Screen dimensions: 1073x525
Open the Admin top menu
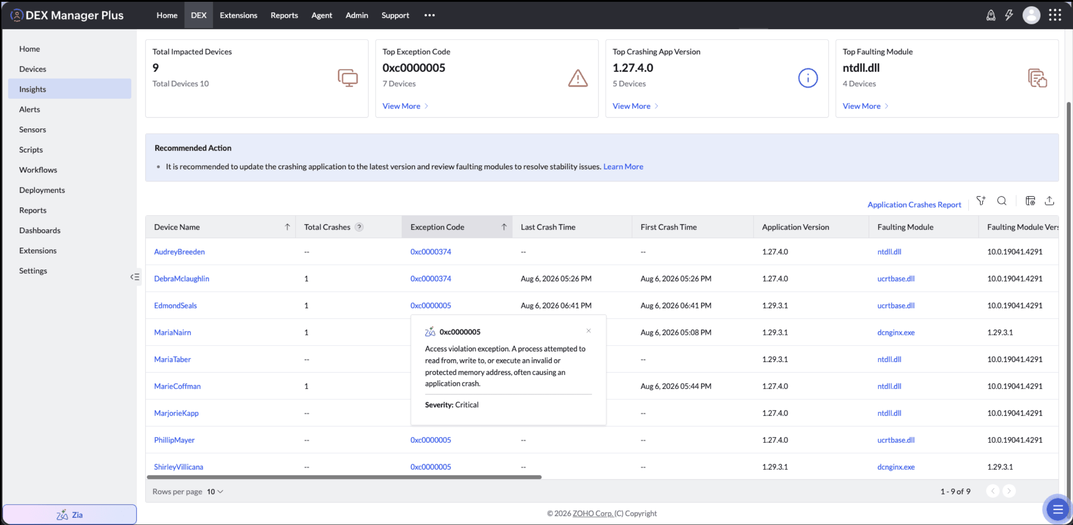point(357,16)
